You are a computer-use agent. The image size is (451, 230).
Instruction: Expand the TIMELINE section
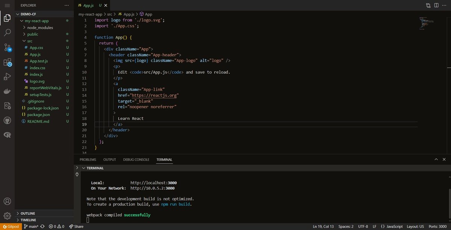[x=44, y=220]
